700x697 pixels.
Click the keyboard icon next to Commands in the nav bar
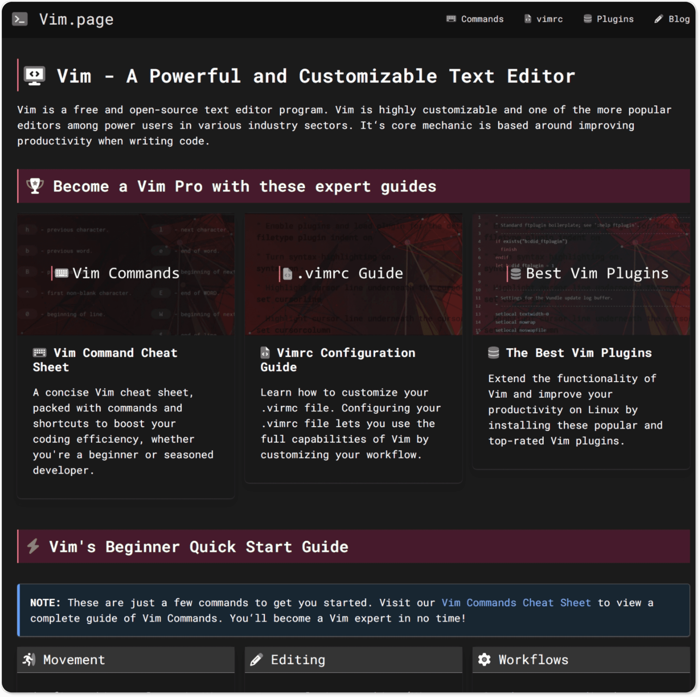coord(451,19)
